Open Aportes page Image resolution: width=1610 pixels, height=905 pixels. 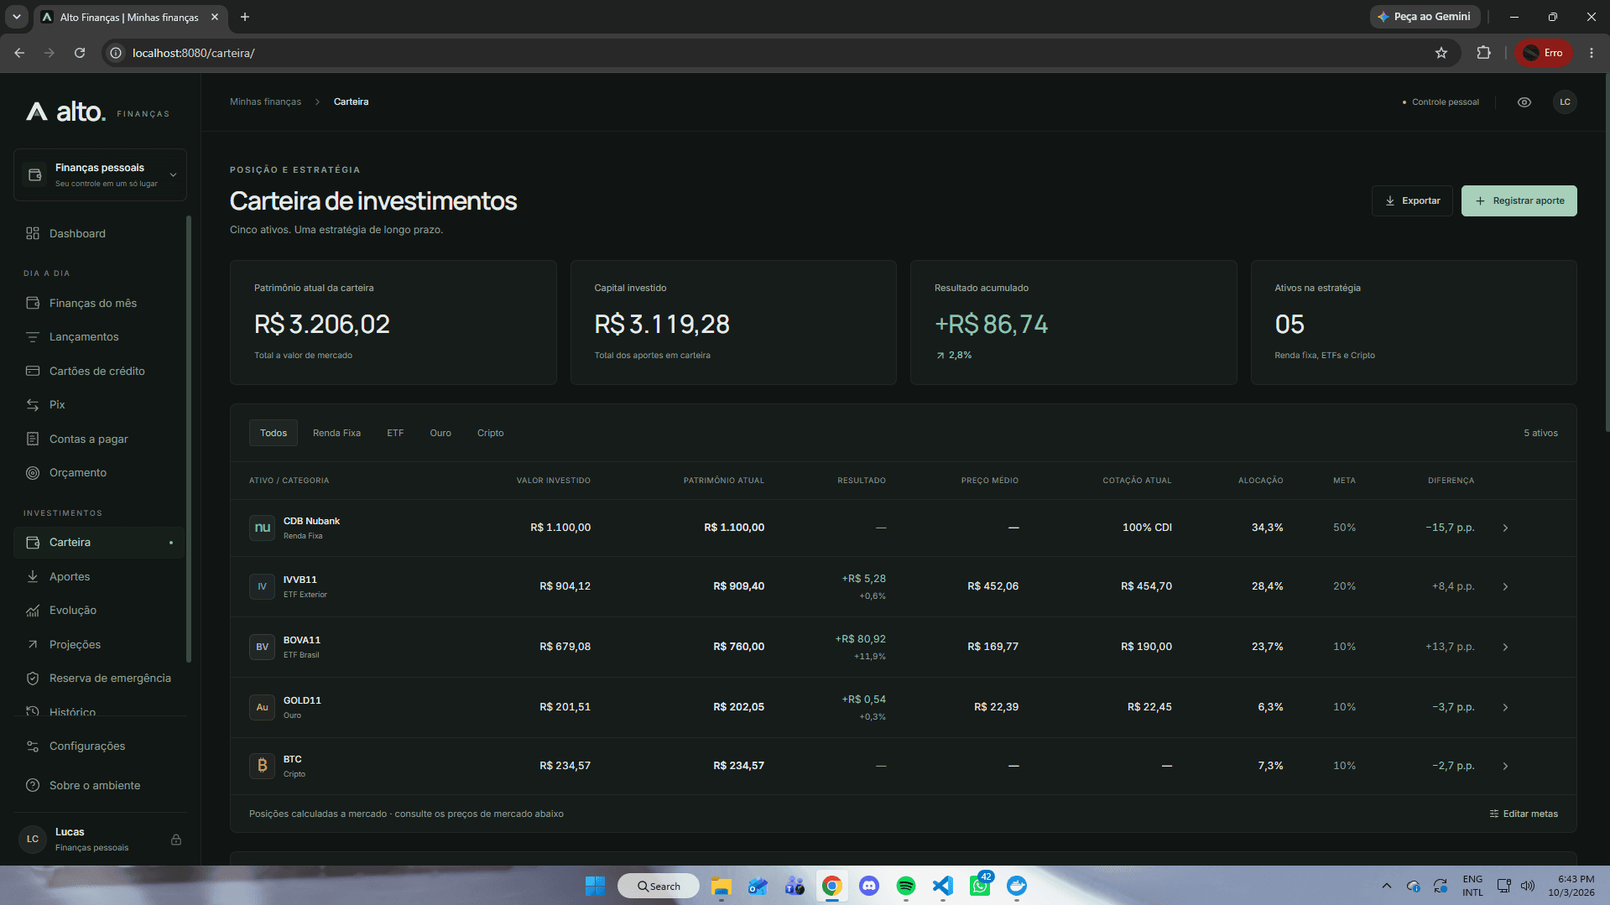99,576
